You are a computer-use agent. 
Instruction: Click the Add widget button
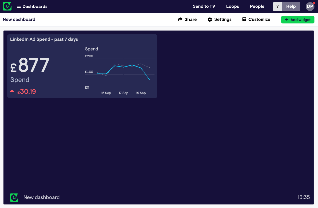298,19
